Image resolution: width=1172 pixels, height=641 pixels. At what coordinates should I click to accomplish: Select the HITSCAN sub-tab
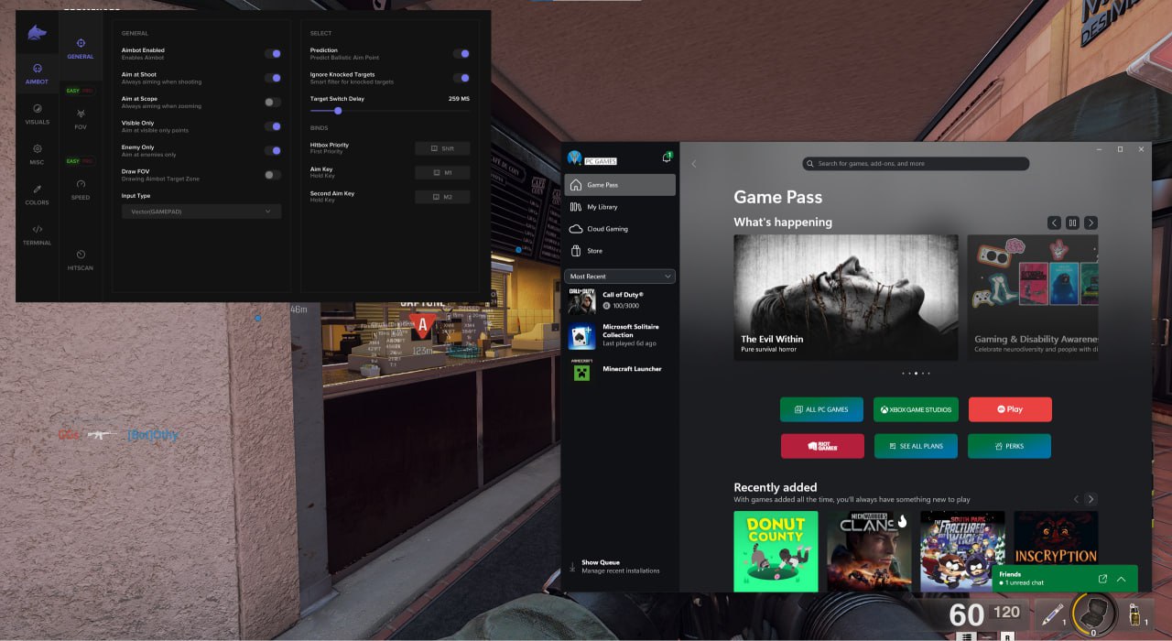pyautogui.click(x=81, y=260)
